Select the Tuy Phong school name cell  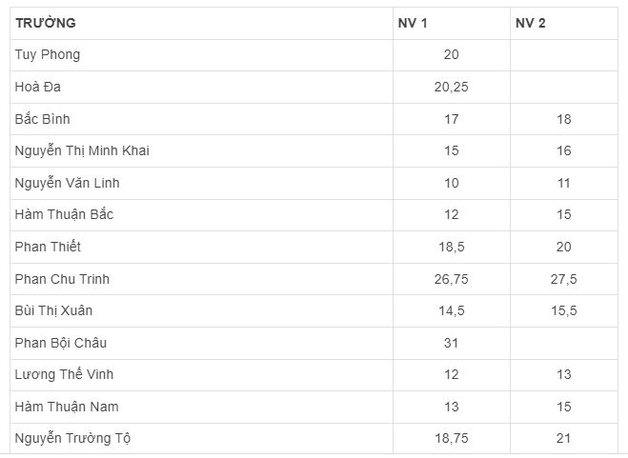click(x=48, y=55)
